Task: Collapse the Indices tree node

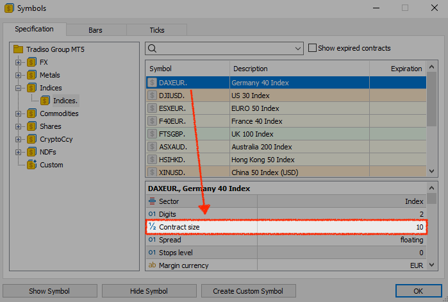Action: (19, 88)
